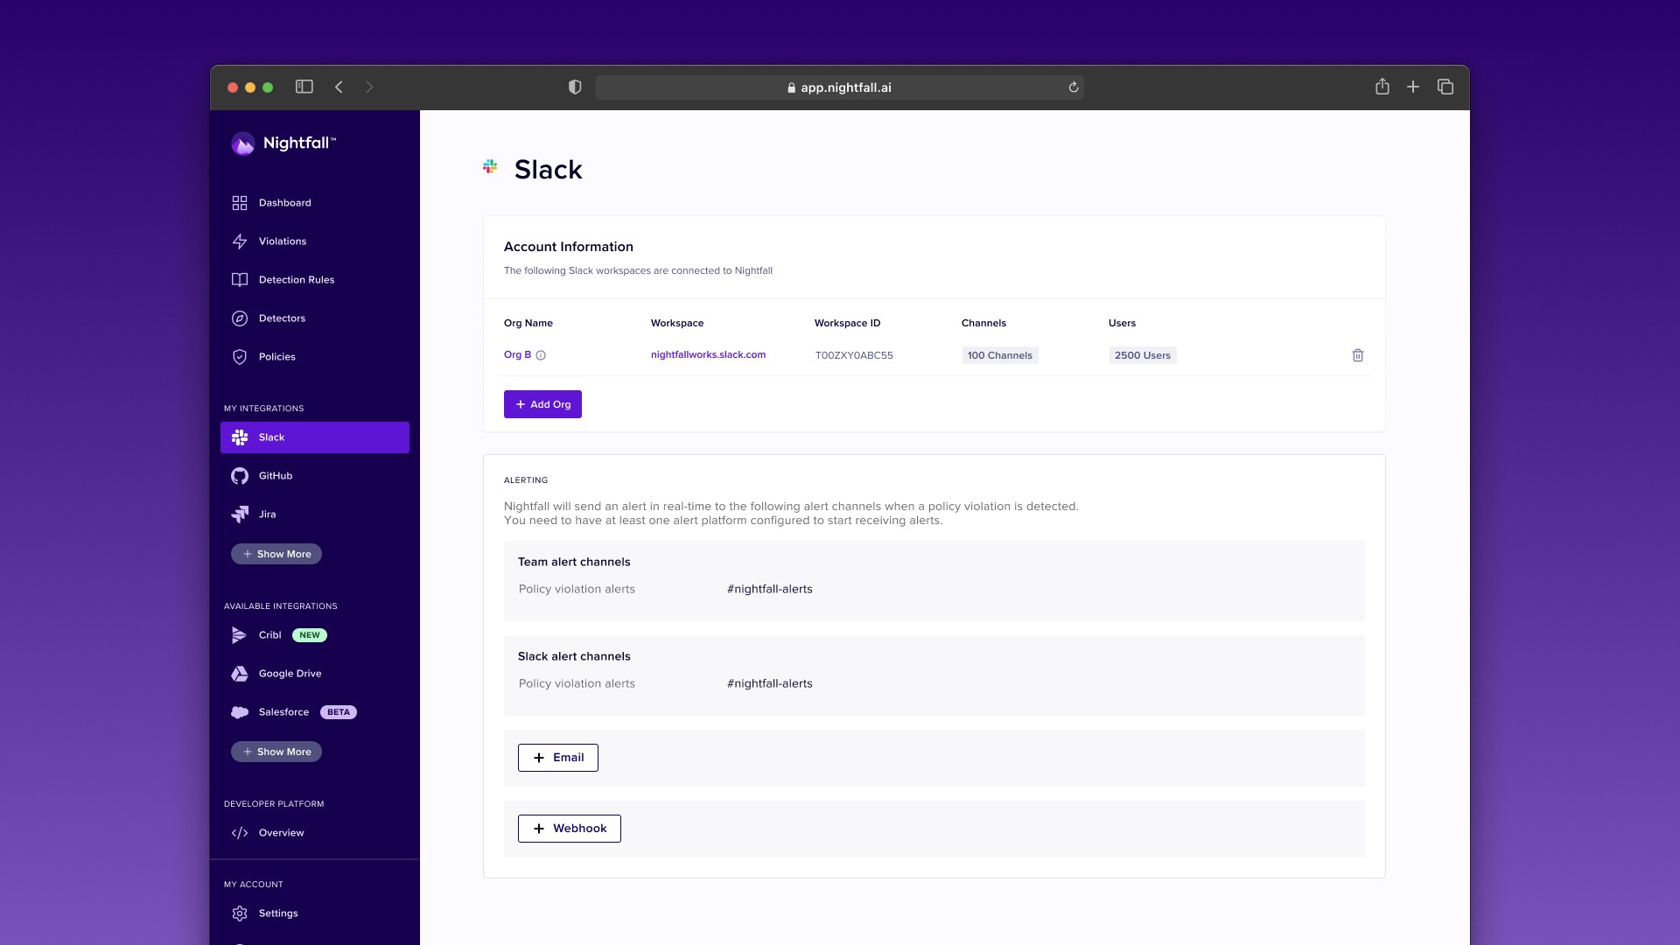Click the Google Drive icon

[x=240, y=674]
